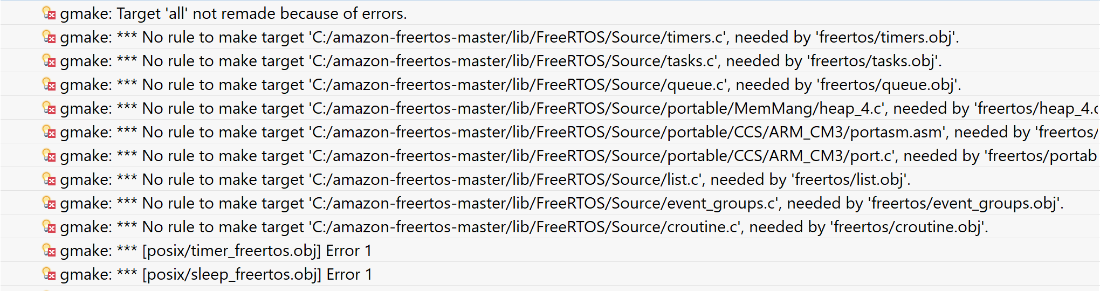
Task: Select the posix/timer_freertos.obj Error 1 line
Action: pos(216,251)
